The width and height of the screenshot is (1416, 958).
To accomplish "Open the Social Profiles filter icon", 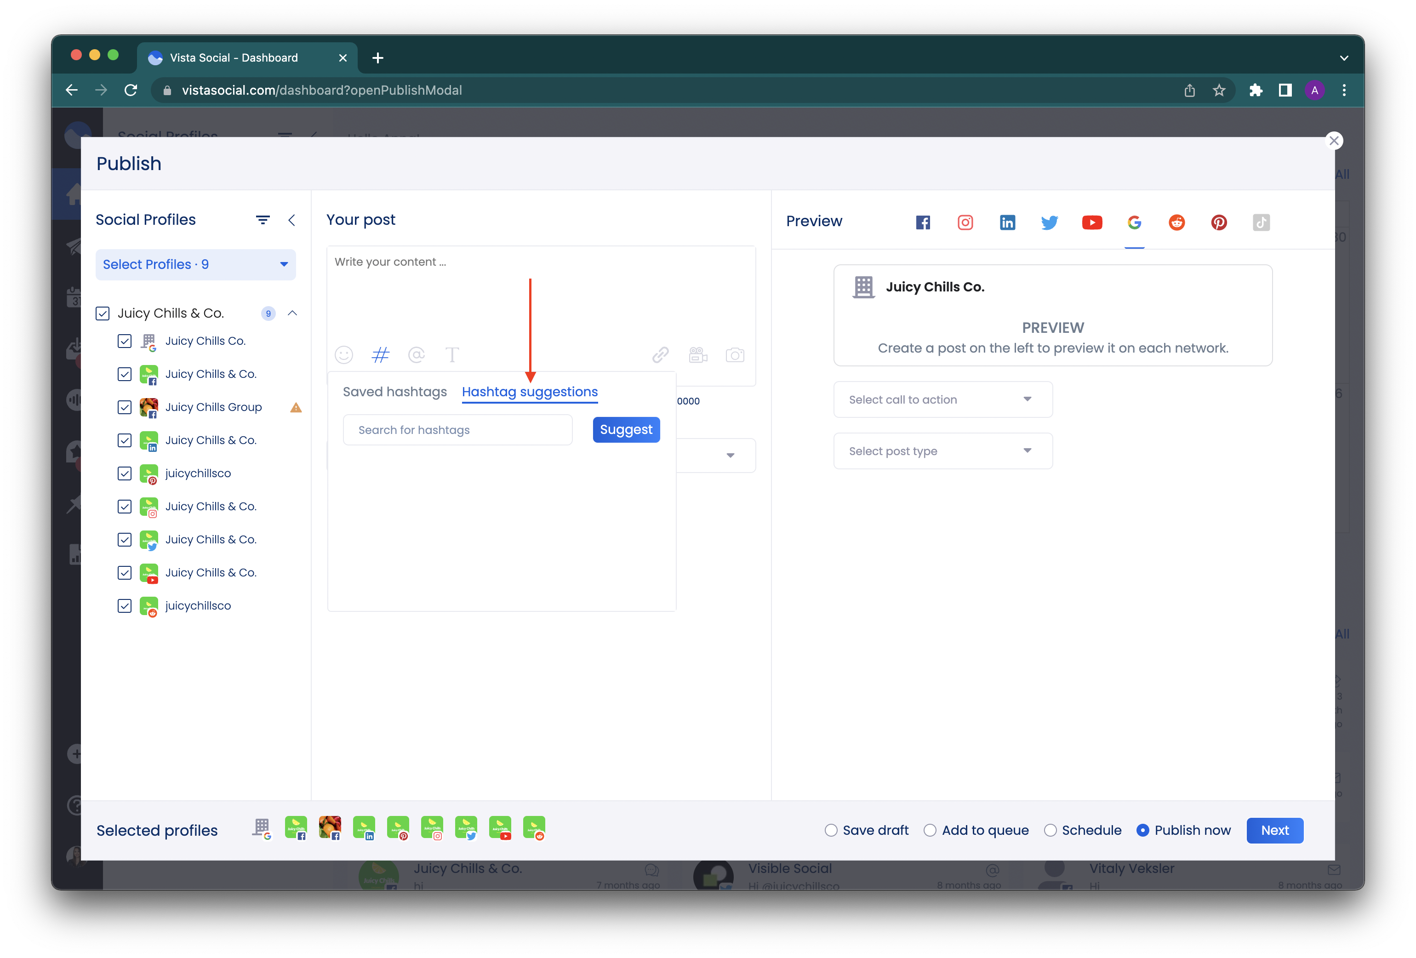I will [263, 220].
